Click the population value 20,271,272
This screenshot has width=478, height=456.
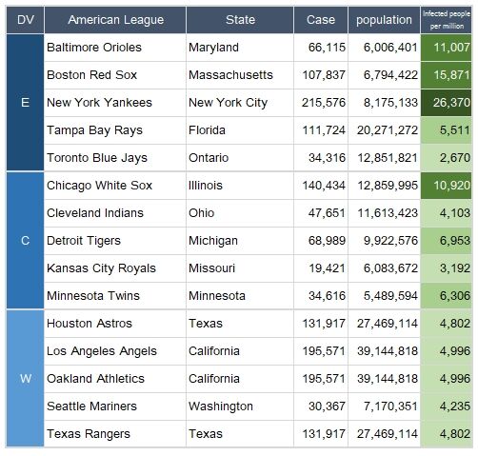click(384, 130)
